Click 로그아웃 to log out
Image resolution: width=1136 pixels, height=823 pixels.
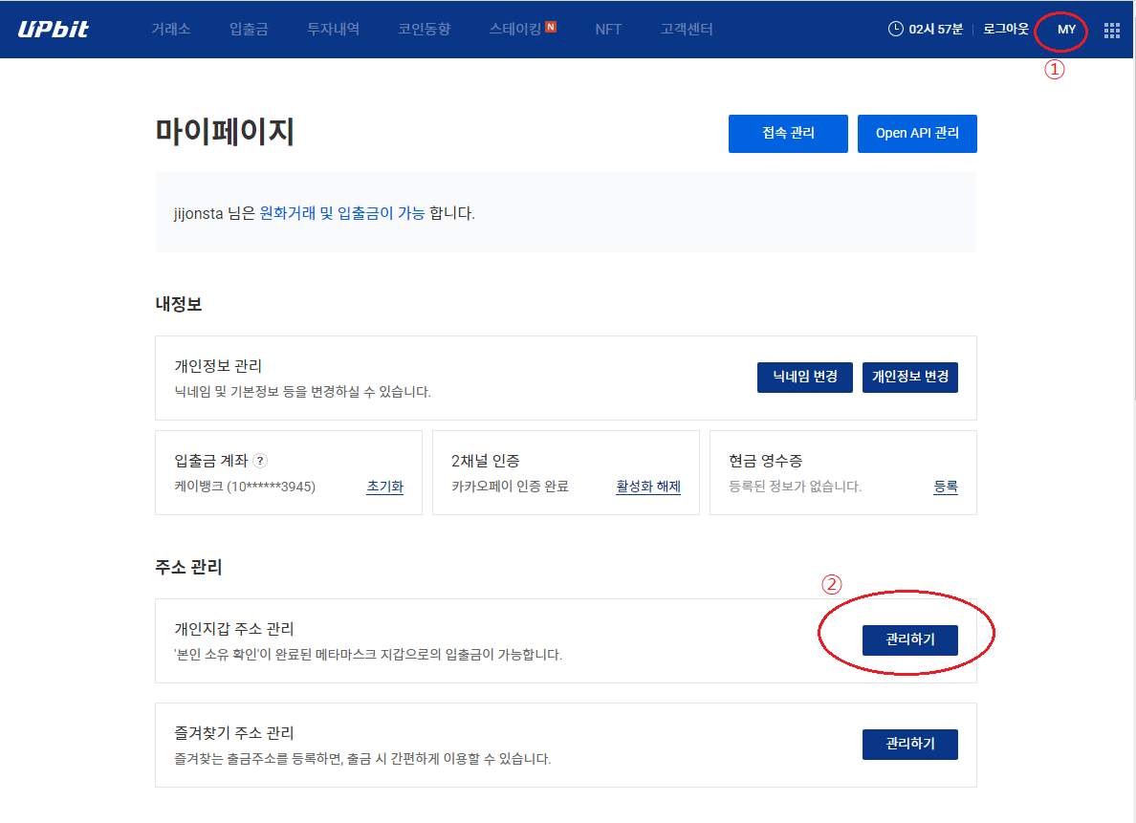point(1006,29)
